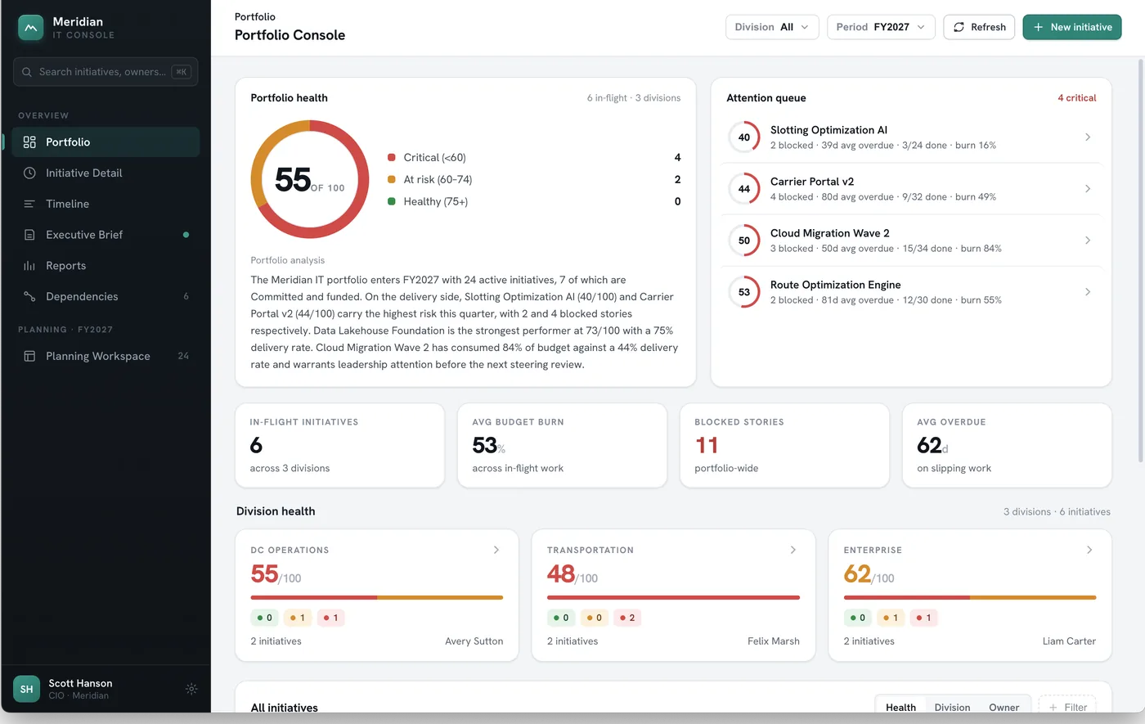
Task: Open the Division All dropdown
Action: click(772, 27)
